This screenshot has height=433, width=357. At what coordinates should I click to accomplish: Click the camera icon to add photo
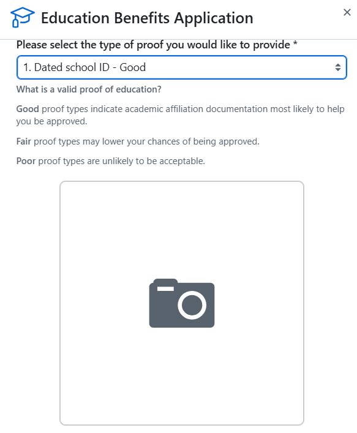tap(182, 303)
